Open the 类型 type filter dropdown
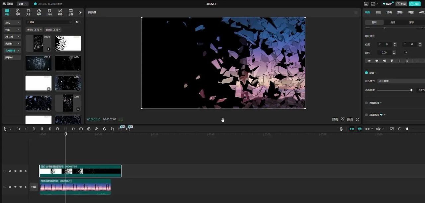The height and width of the screenshot is (203, 425). pos(34,30)
